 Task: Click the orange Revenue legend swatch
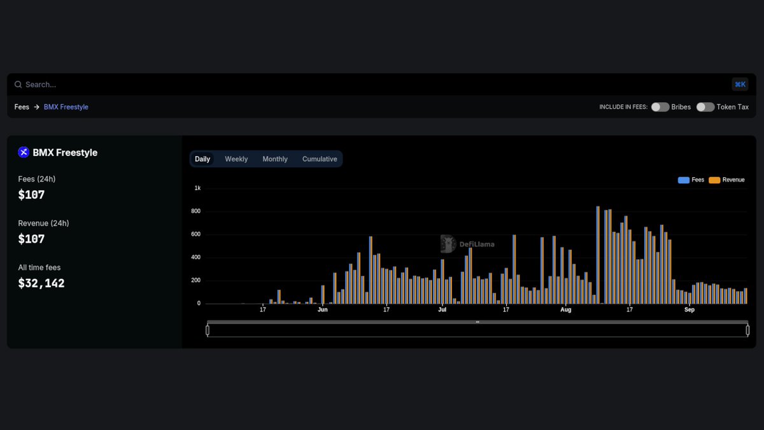714,180
